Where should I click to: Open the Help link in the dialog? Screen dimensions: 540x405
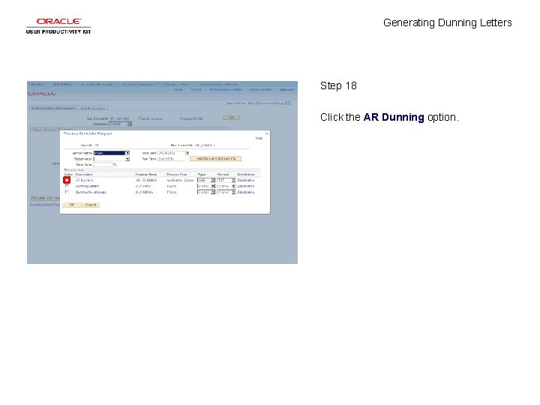click(x=259, y=138)
